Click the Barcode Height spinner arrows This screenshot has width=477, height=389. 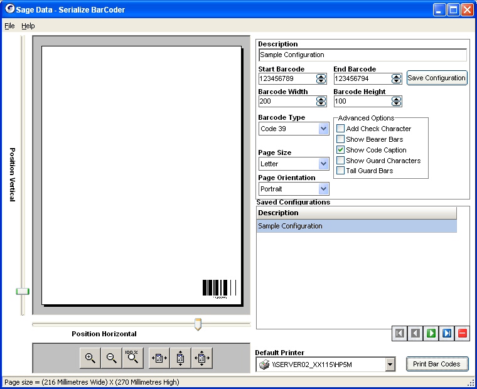click(397, 101)
